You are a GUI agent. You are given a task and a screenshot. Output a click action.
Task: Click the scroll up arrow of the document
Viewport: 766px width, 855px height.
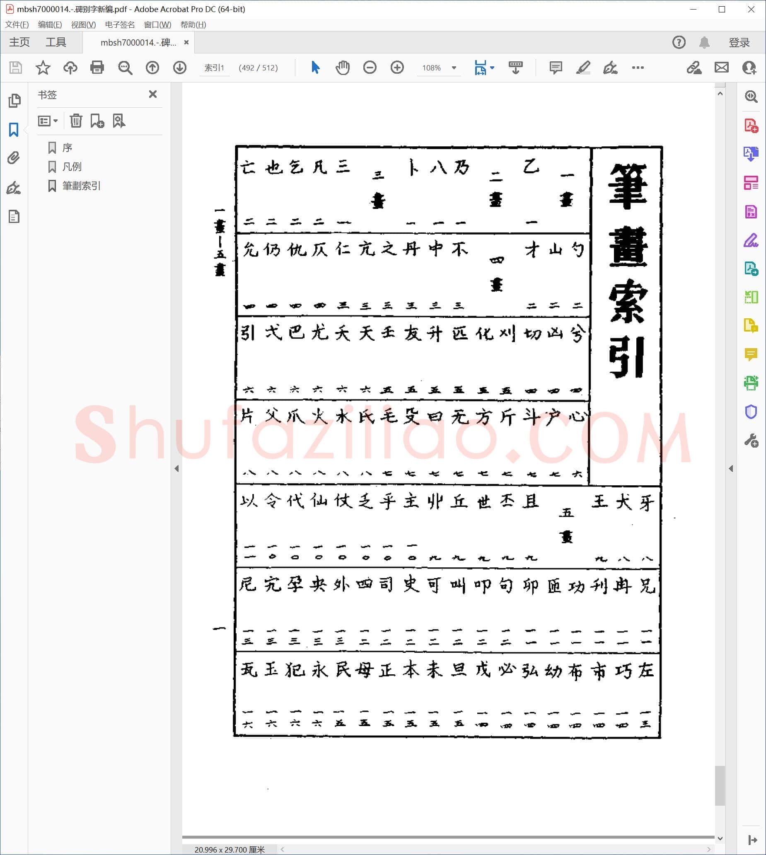pos(720,93)
